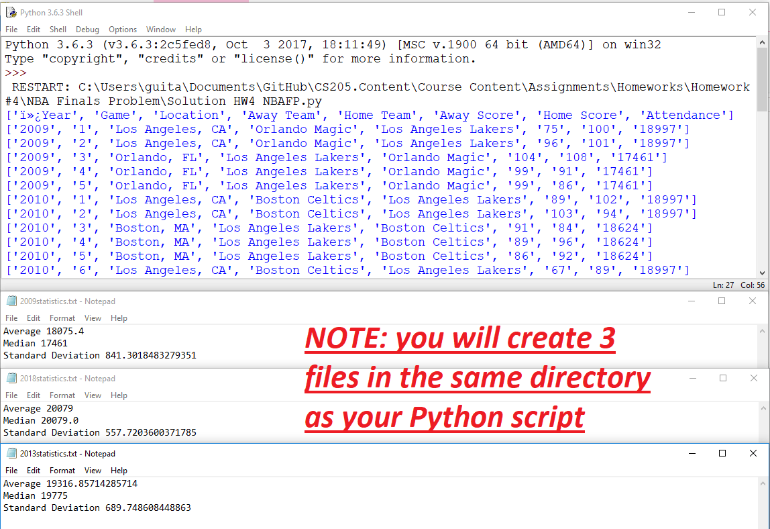Click 'Standard Deviation 557.7203600371785' line
The height and width of the screenshot is (529, 770).
[x=100, y=432]
